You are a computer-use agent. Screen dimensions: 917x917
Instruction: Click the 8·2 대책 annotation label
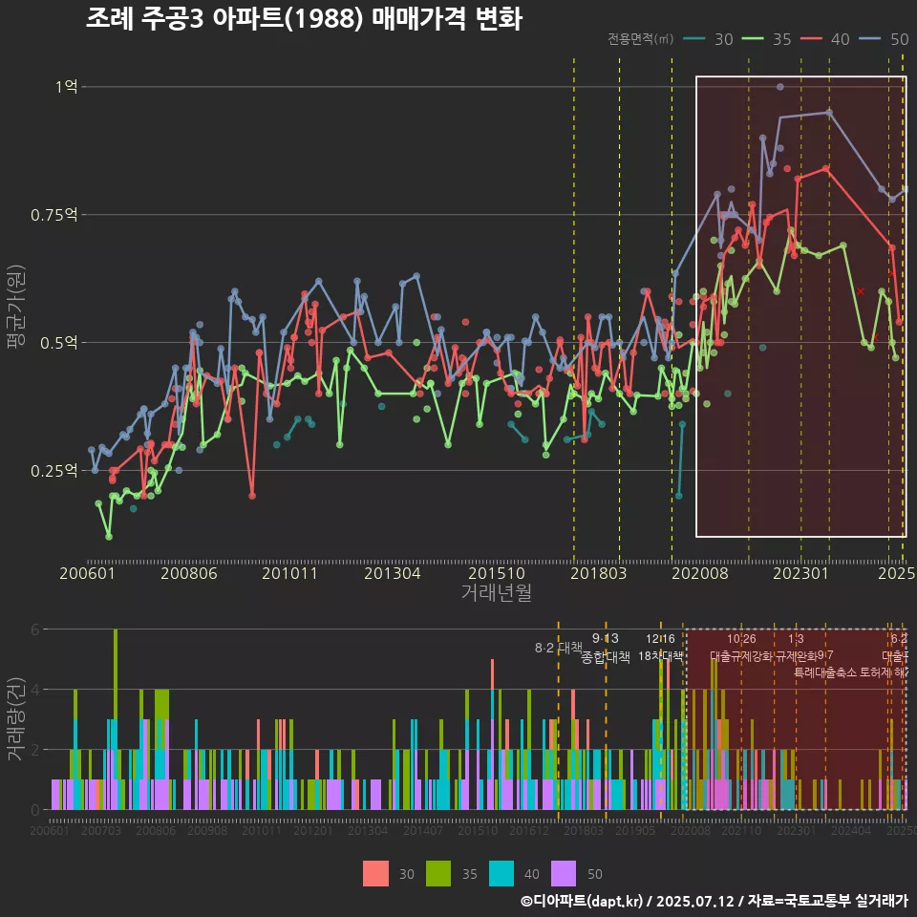coord(559,648)
